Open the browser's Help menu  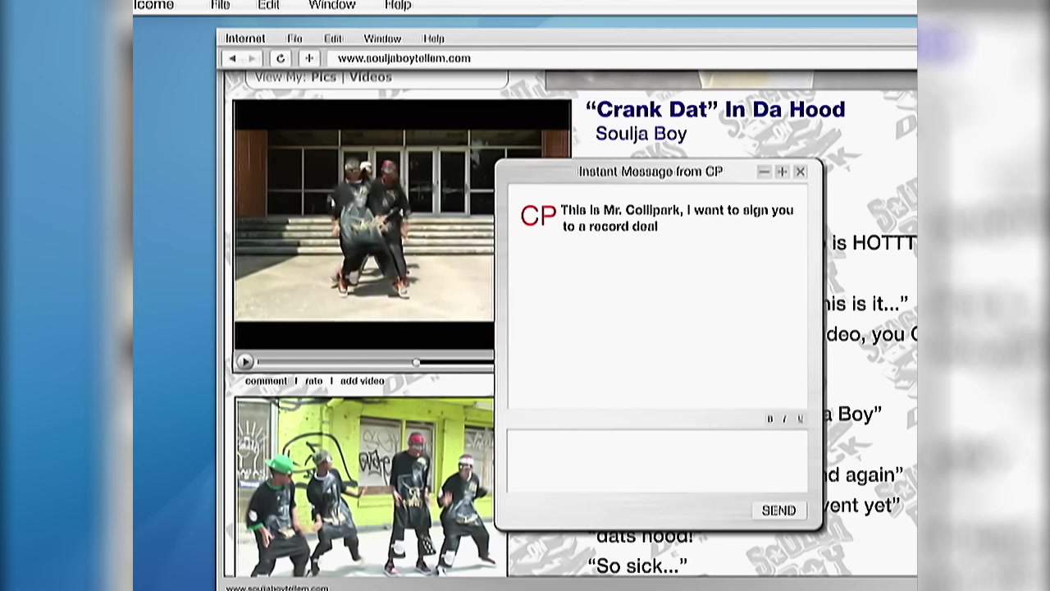433,39
